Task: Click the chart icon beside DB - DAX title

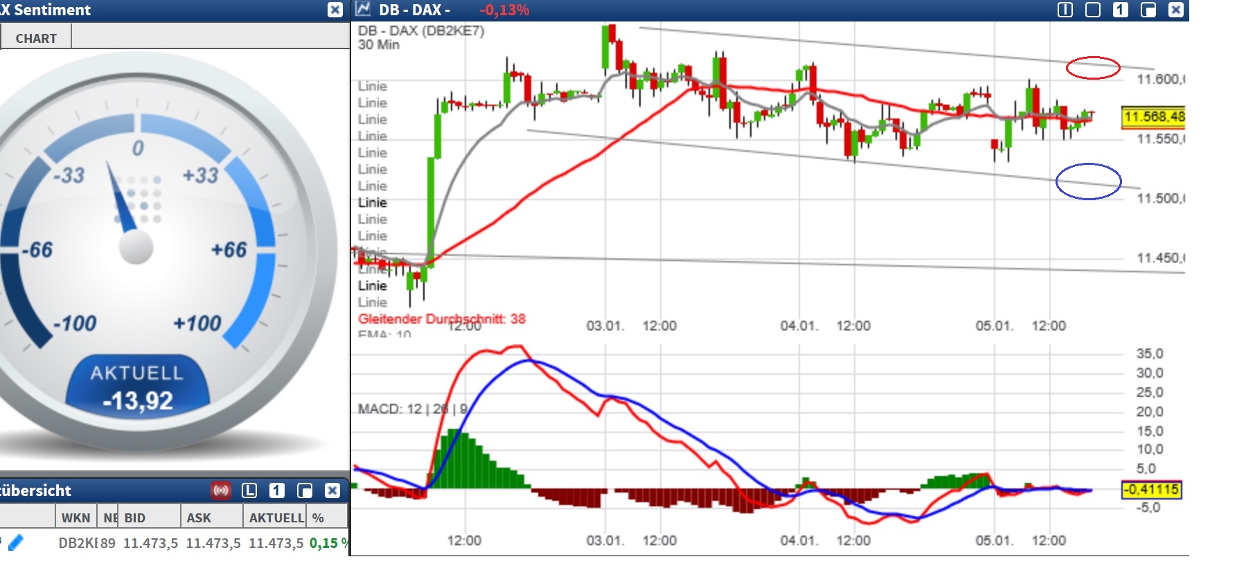Action: click(363, 10)
